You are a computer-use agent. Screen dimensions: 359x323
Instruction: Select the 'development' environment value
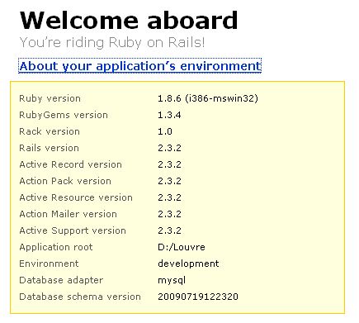188,264
